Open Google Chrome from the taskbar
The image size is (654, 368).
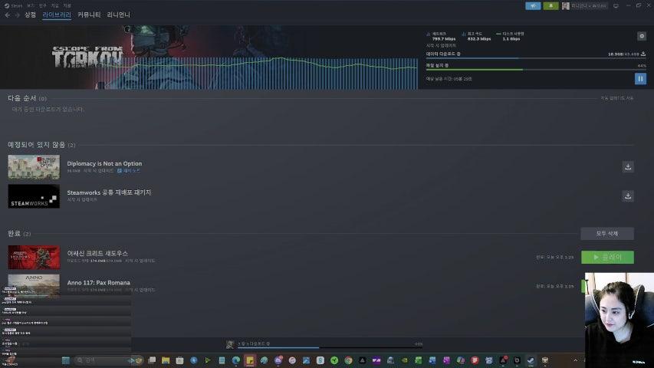(x=348, y=360)
